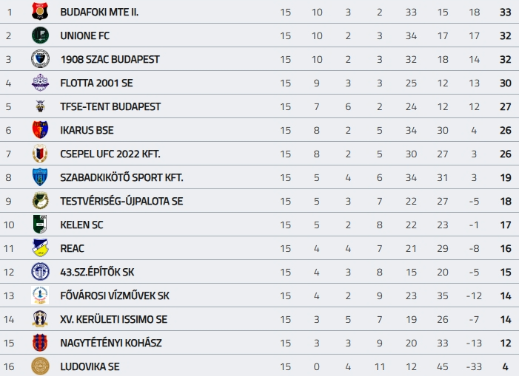This screenshot has height=376, width=519.
Task: Click the Csepel UFC 2022 Kft. crest
Action: pos(40,154)
